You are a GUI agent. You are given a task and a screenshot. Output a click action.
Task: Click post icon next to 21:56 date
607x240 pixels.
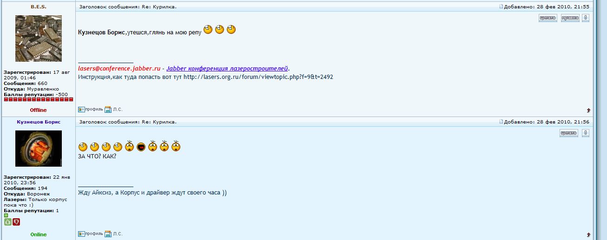tap(501, 122)
